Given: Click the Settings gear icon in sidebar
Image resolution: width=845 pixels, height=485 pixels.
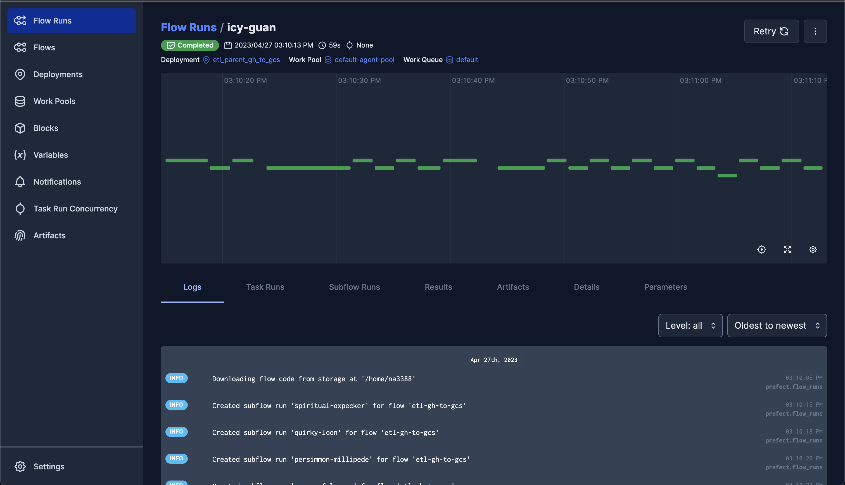Looking at the screenshot, I should point(20,466).
